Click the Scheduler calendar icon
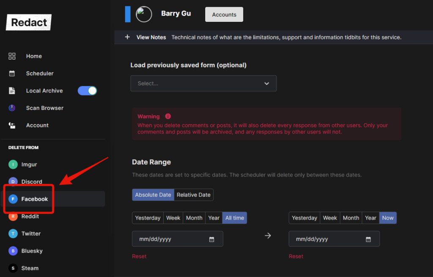433x277 pixels. 12,73
